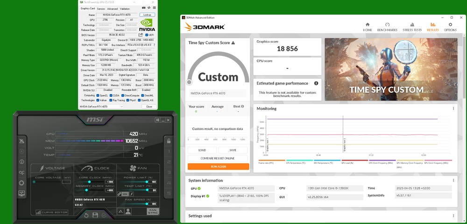Toggle the CUDA checkbox in GPU-Z
Viewport: 467px width, 224px height.
pos(111,95)
